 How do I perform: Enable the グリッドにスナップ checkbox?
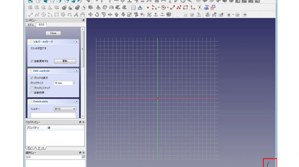pos(32,88)
